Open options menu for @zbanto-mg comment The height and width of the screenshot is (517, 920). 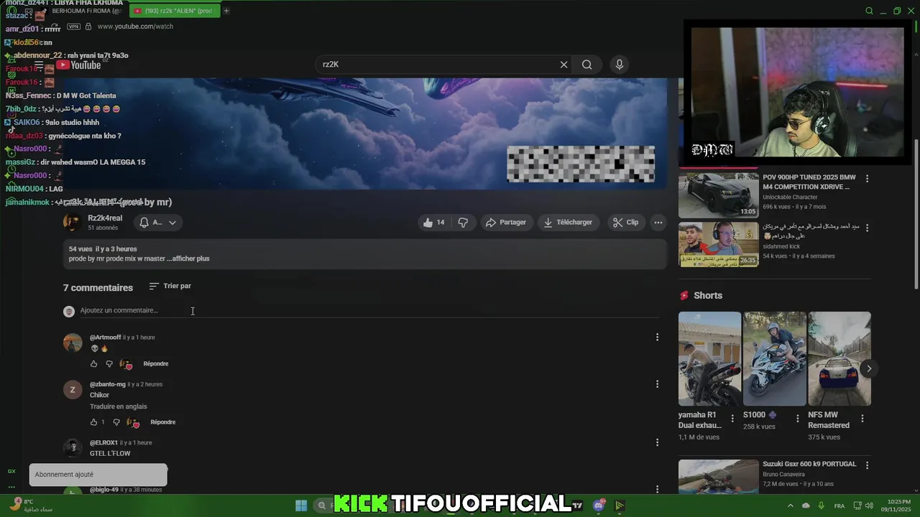tap(657, 384)
